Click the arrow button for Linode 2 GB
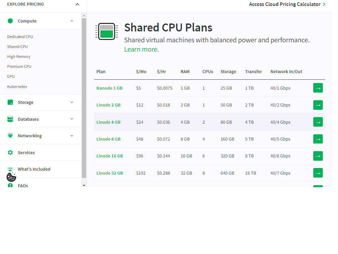 point(318,105)
